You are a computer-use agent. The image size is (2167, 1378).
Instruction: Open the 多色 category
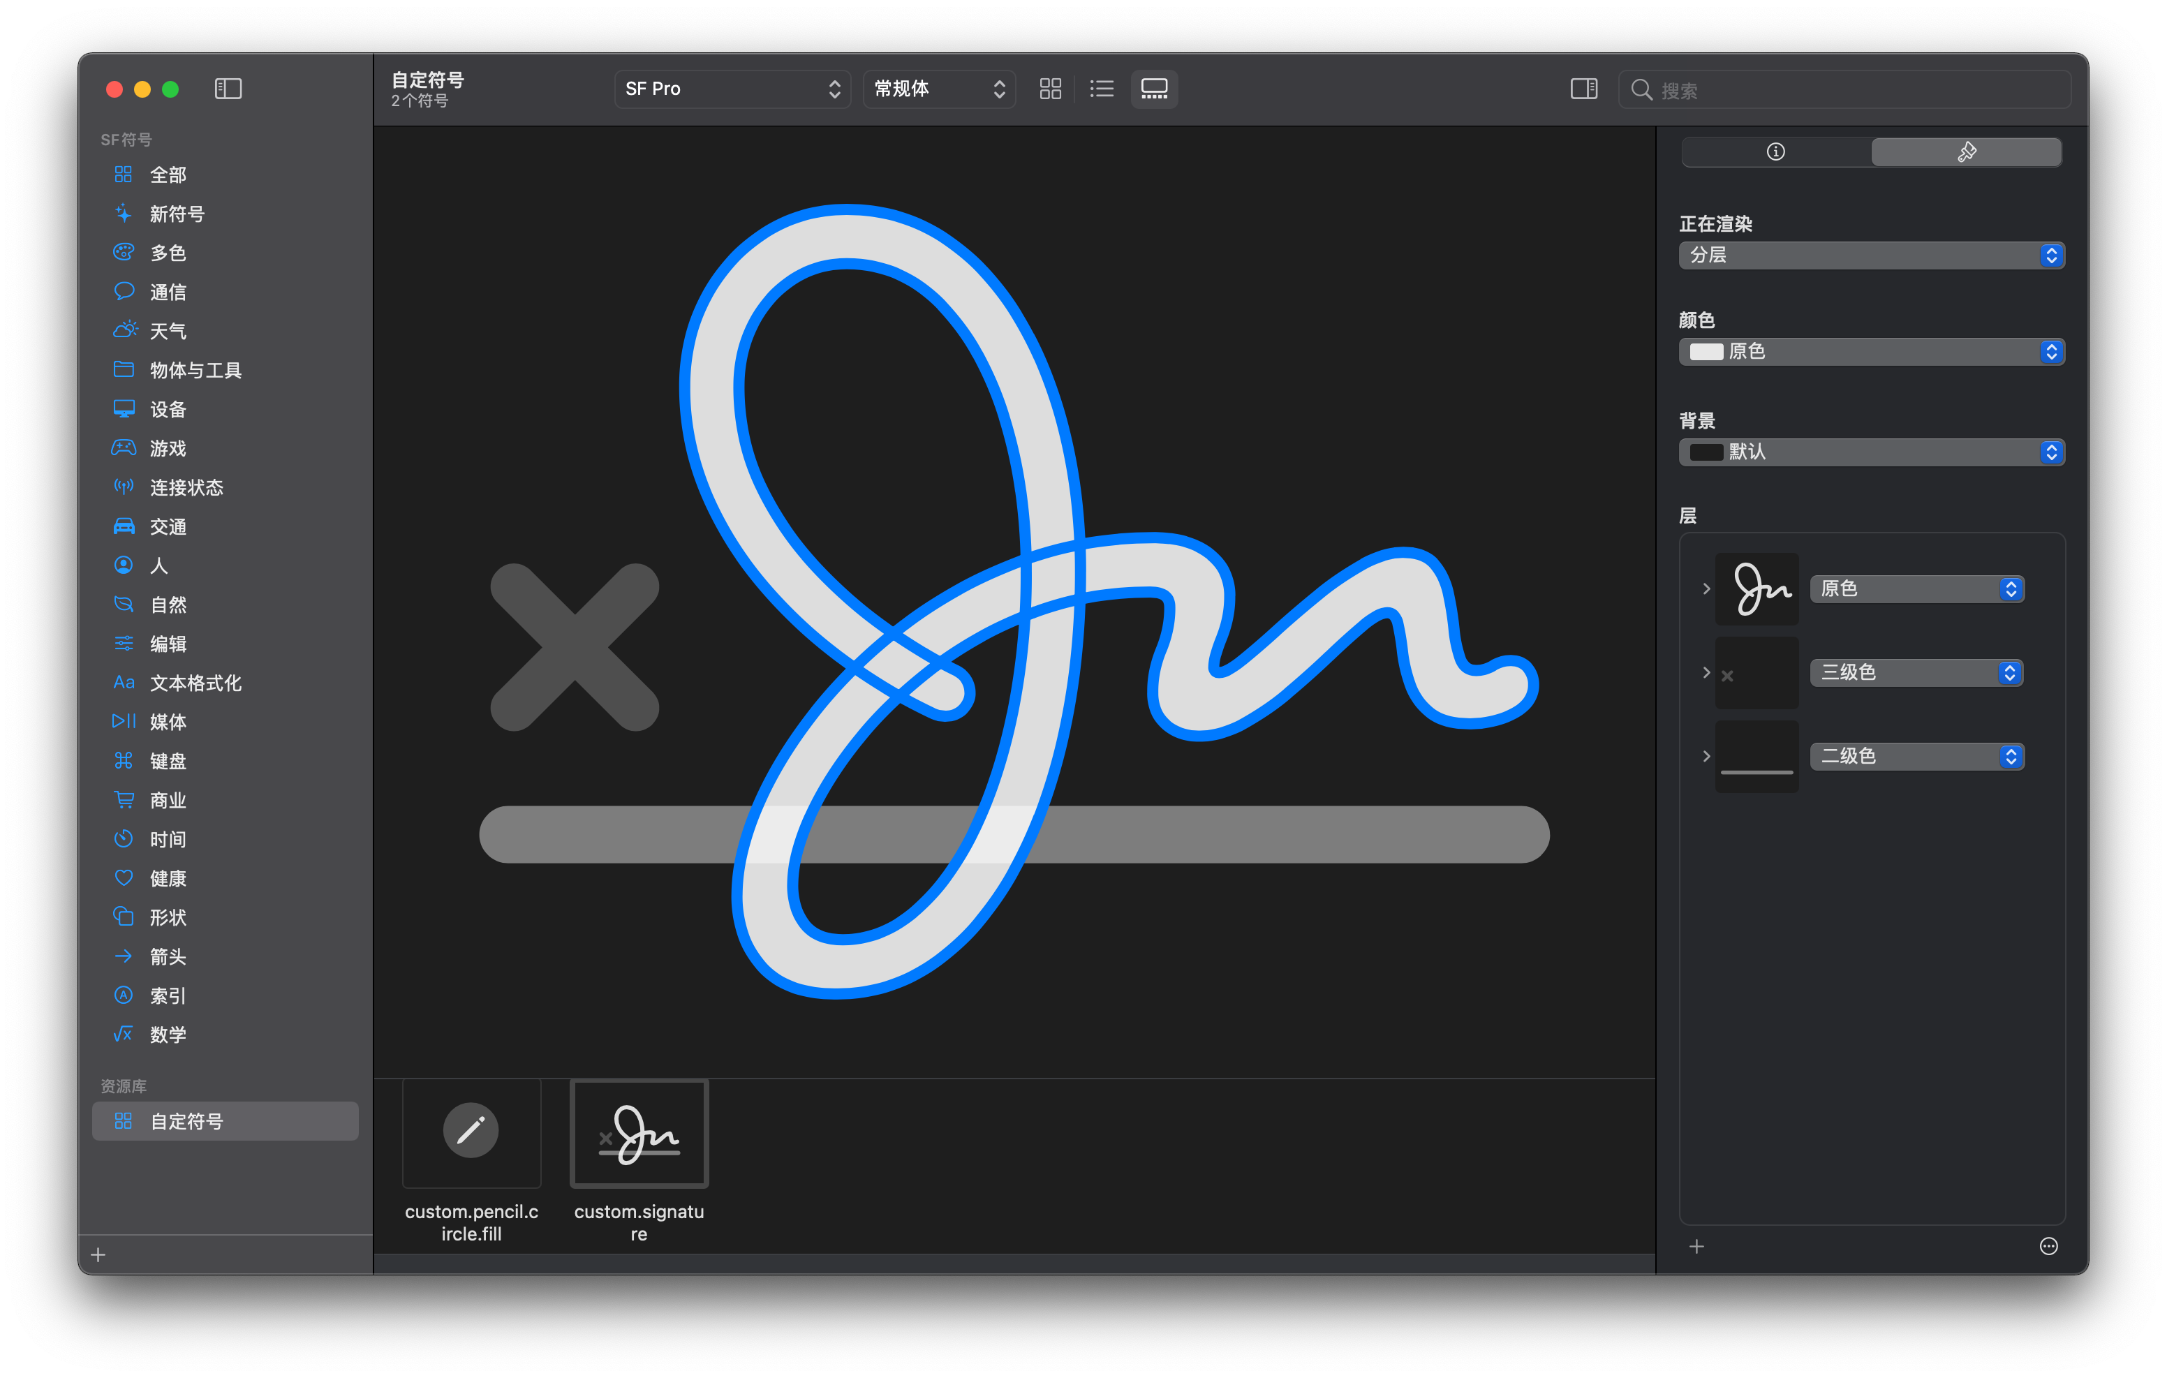click(x=225, y=252)
